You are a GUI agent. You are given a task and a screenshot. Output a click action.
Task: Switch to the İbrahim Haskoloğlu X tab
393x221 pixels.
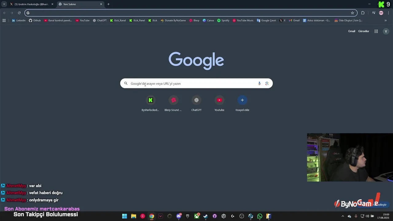pyautogui.click(x=32, y=4)
